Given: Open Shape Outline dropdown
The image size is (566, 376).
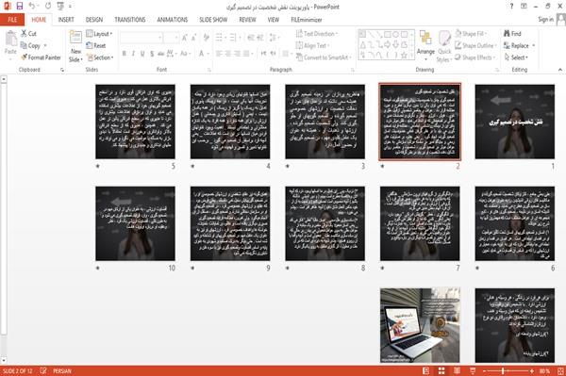Looking at the screenshot, I should click(475, 45).
